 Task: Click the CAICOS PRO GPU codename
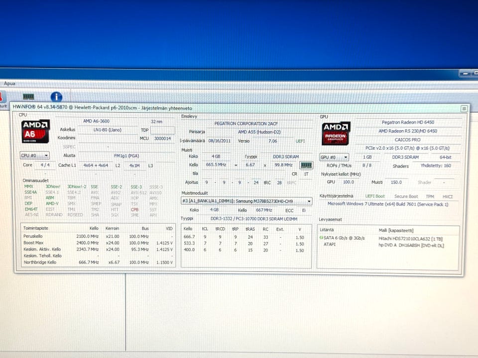coord(407,140)
